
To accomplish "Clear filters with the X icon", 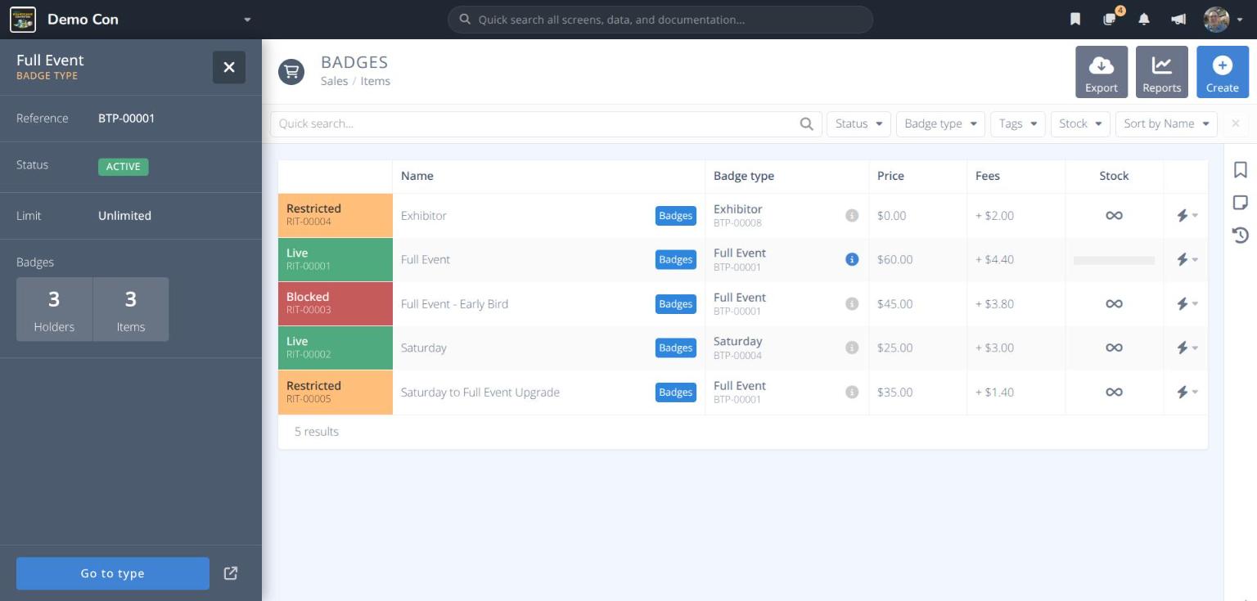I will tap(1236, 123).
